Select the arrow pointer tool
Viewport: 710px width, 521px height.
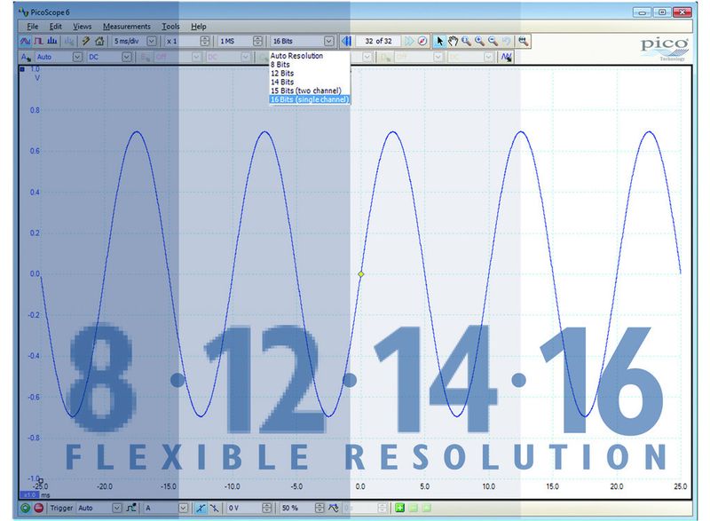tap(439, 41)
